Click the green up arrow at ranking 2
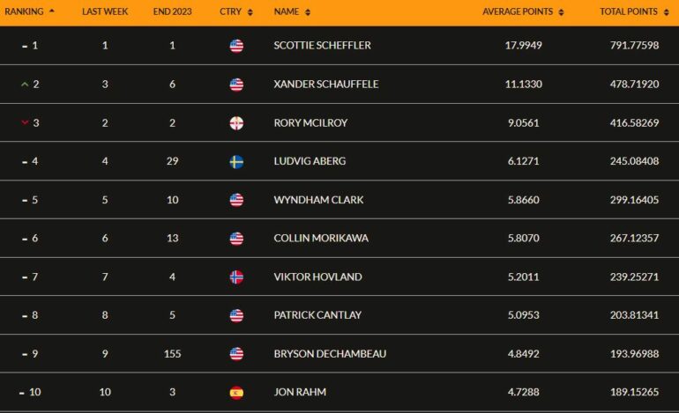 click(x=25, y=85)
